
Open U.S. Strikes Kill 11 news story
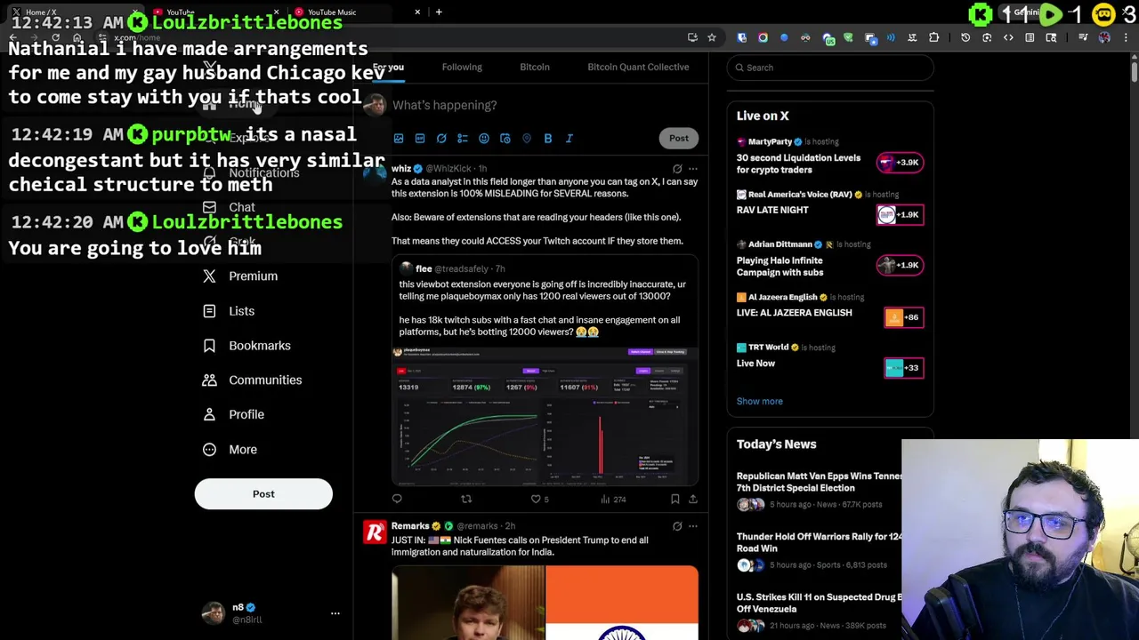click(820, 612)
